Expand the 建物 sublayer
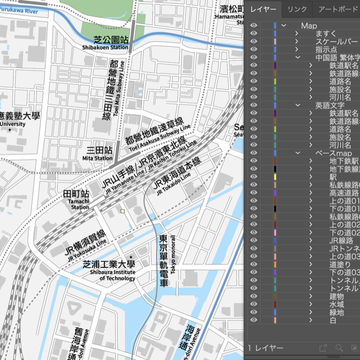360x360 pixels. pyautogui.click(x=311, y=296)
